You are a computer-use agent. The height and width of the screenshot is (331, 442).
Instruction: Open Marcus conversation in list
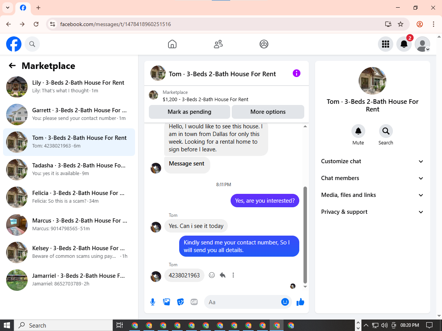pyautogui.click(x=69, y=225)
